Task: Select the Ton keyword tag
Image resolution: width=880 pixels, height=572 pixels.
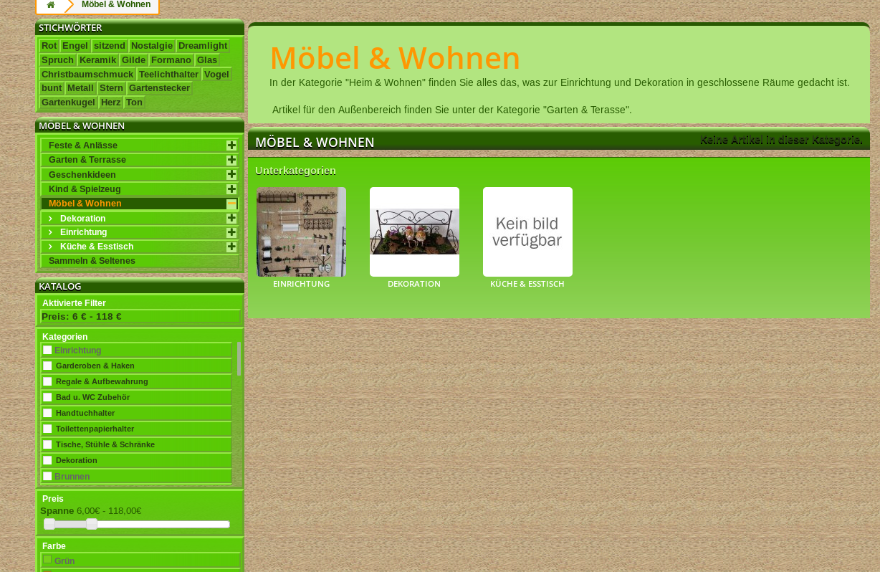Action: coord(134,103)
